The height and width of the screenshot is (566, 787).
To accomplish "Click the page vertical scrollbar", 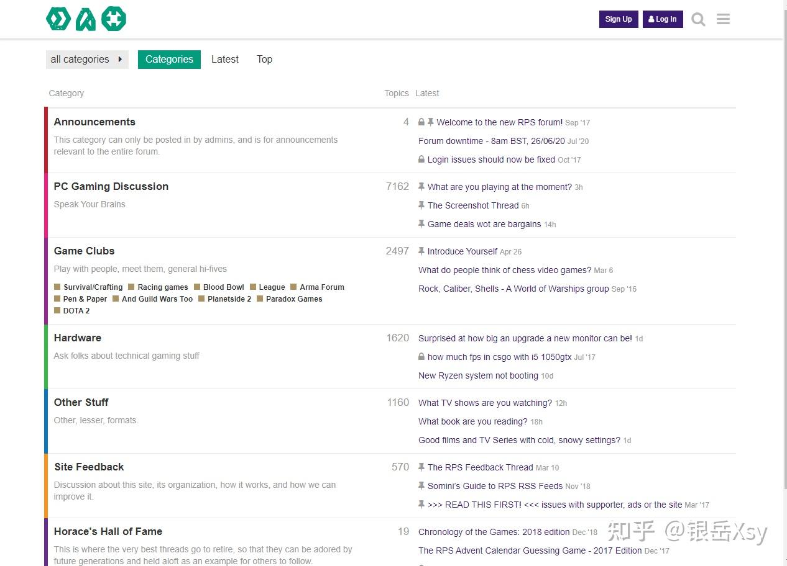I will point(784,248).
